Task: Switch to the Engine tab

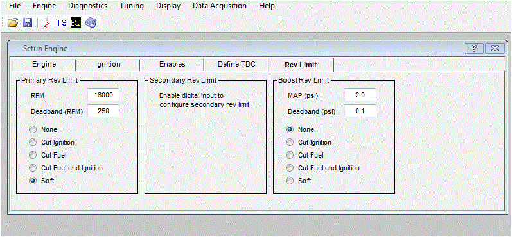Action: (44, 65)
